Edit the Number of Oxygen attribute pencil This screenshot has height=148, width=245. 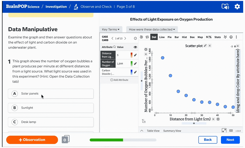point(135,63)
